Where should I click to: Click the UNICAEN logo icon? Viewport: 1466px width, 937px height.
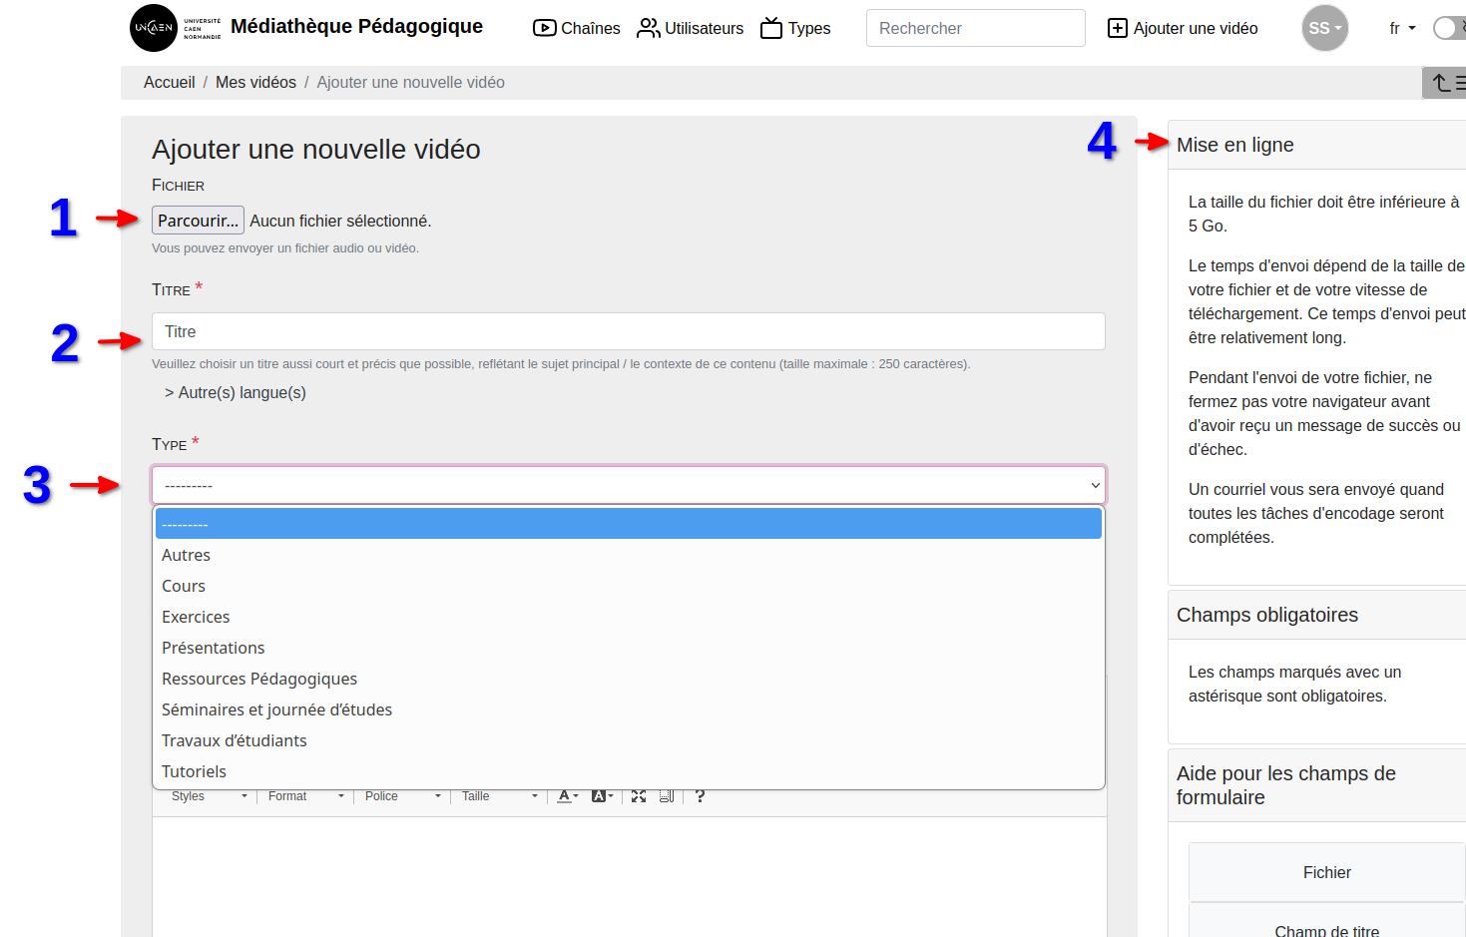pos(154,28)
